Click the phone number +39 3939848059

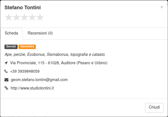(x=25, y=71)
